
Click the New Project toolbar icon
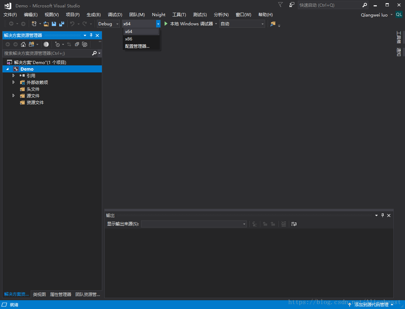pyautogui.click(x=34, y=24)
